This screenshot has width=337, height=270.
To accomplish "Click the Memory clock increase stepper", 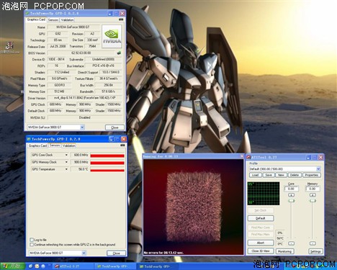I will (x=313, y=195).
